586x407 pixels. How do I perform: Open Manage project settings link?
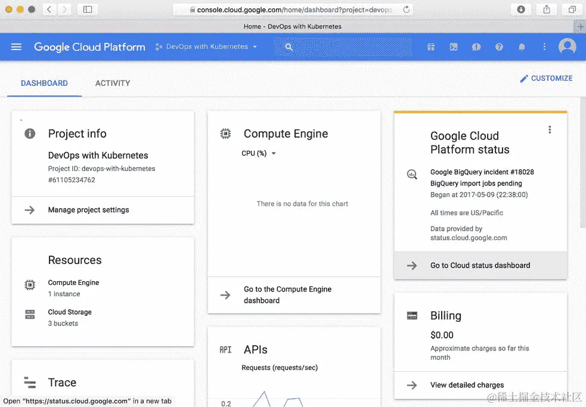pos(88,210)
